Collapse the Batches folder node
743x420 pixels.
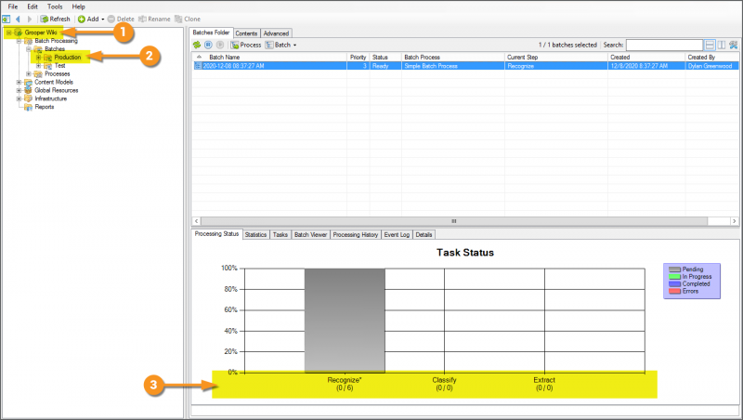click(29, 49)
